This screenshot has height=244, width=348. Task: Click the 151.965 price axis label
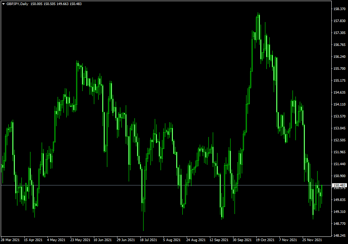(340, 152)
